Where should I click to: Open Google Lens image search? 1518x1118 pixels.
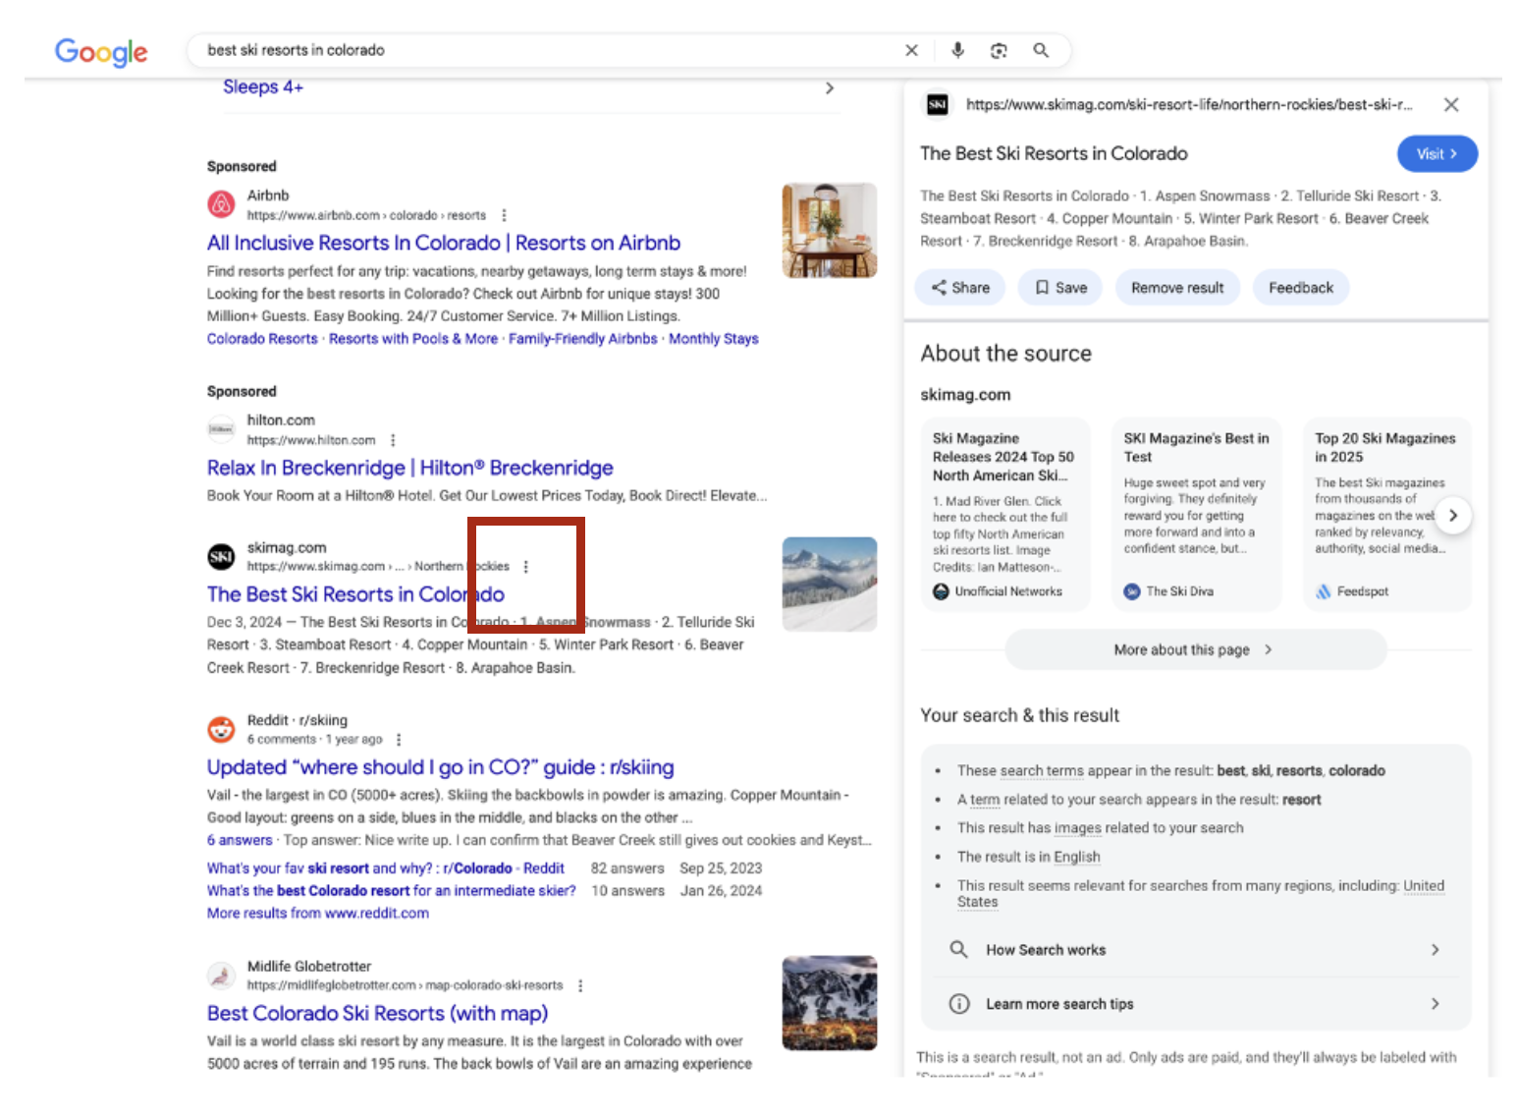999,50
